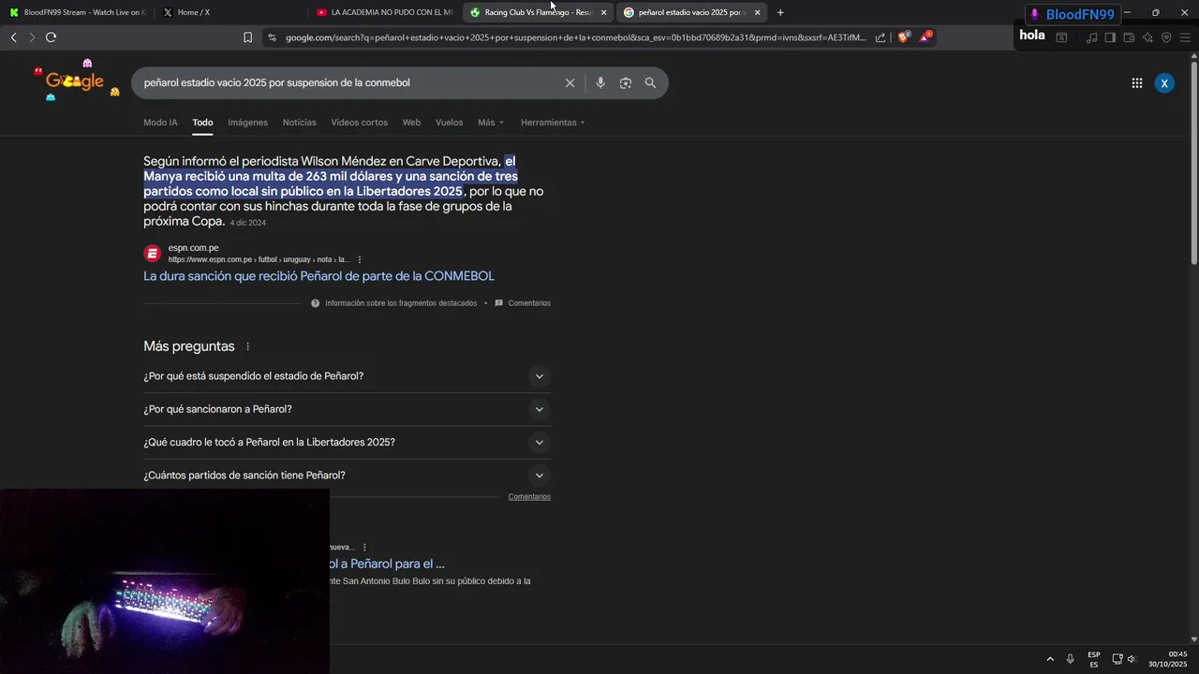Viewport: 1199px width, 674px height.
Task: Open the browser hamburger main menu
Action: pos(1184,37)
